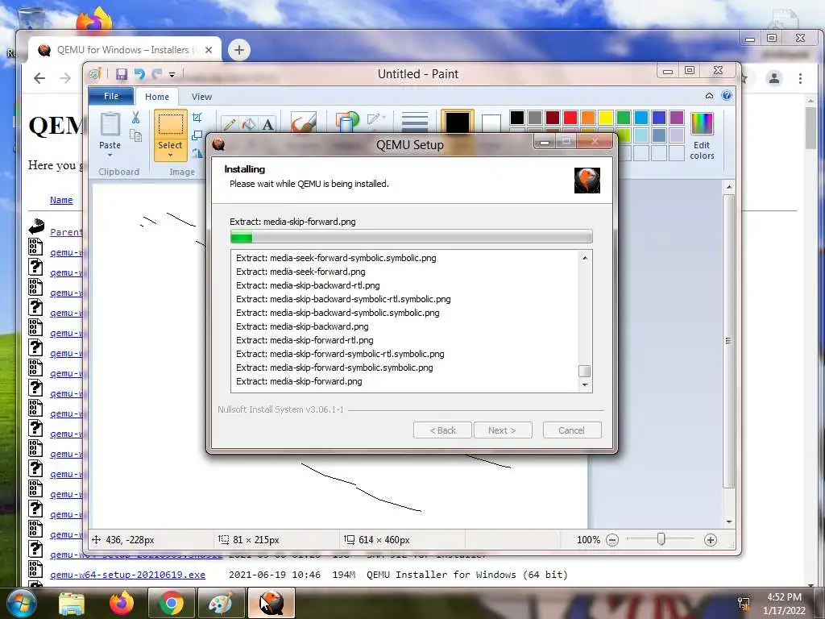Screen dimensions: 825x619
Task: Open the Paint application menu icon
Action: pyautogui.click(x=95, y=74)
